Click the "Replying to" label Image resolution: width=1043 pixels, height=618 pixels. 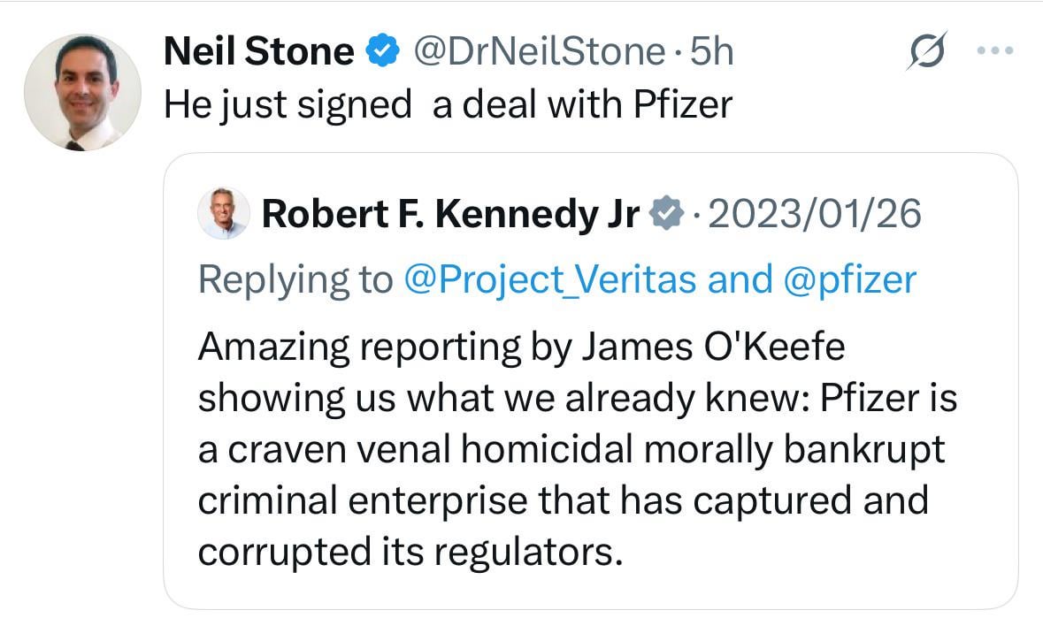[295, 279]
